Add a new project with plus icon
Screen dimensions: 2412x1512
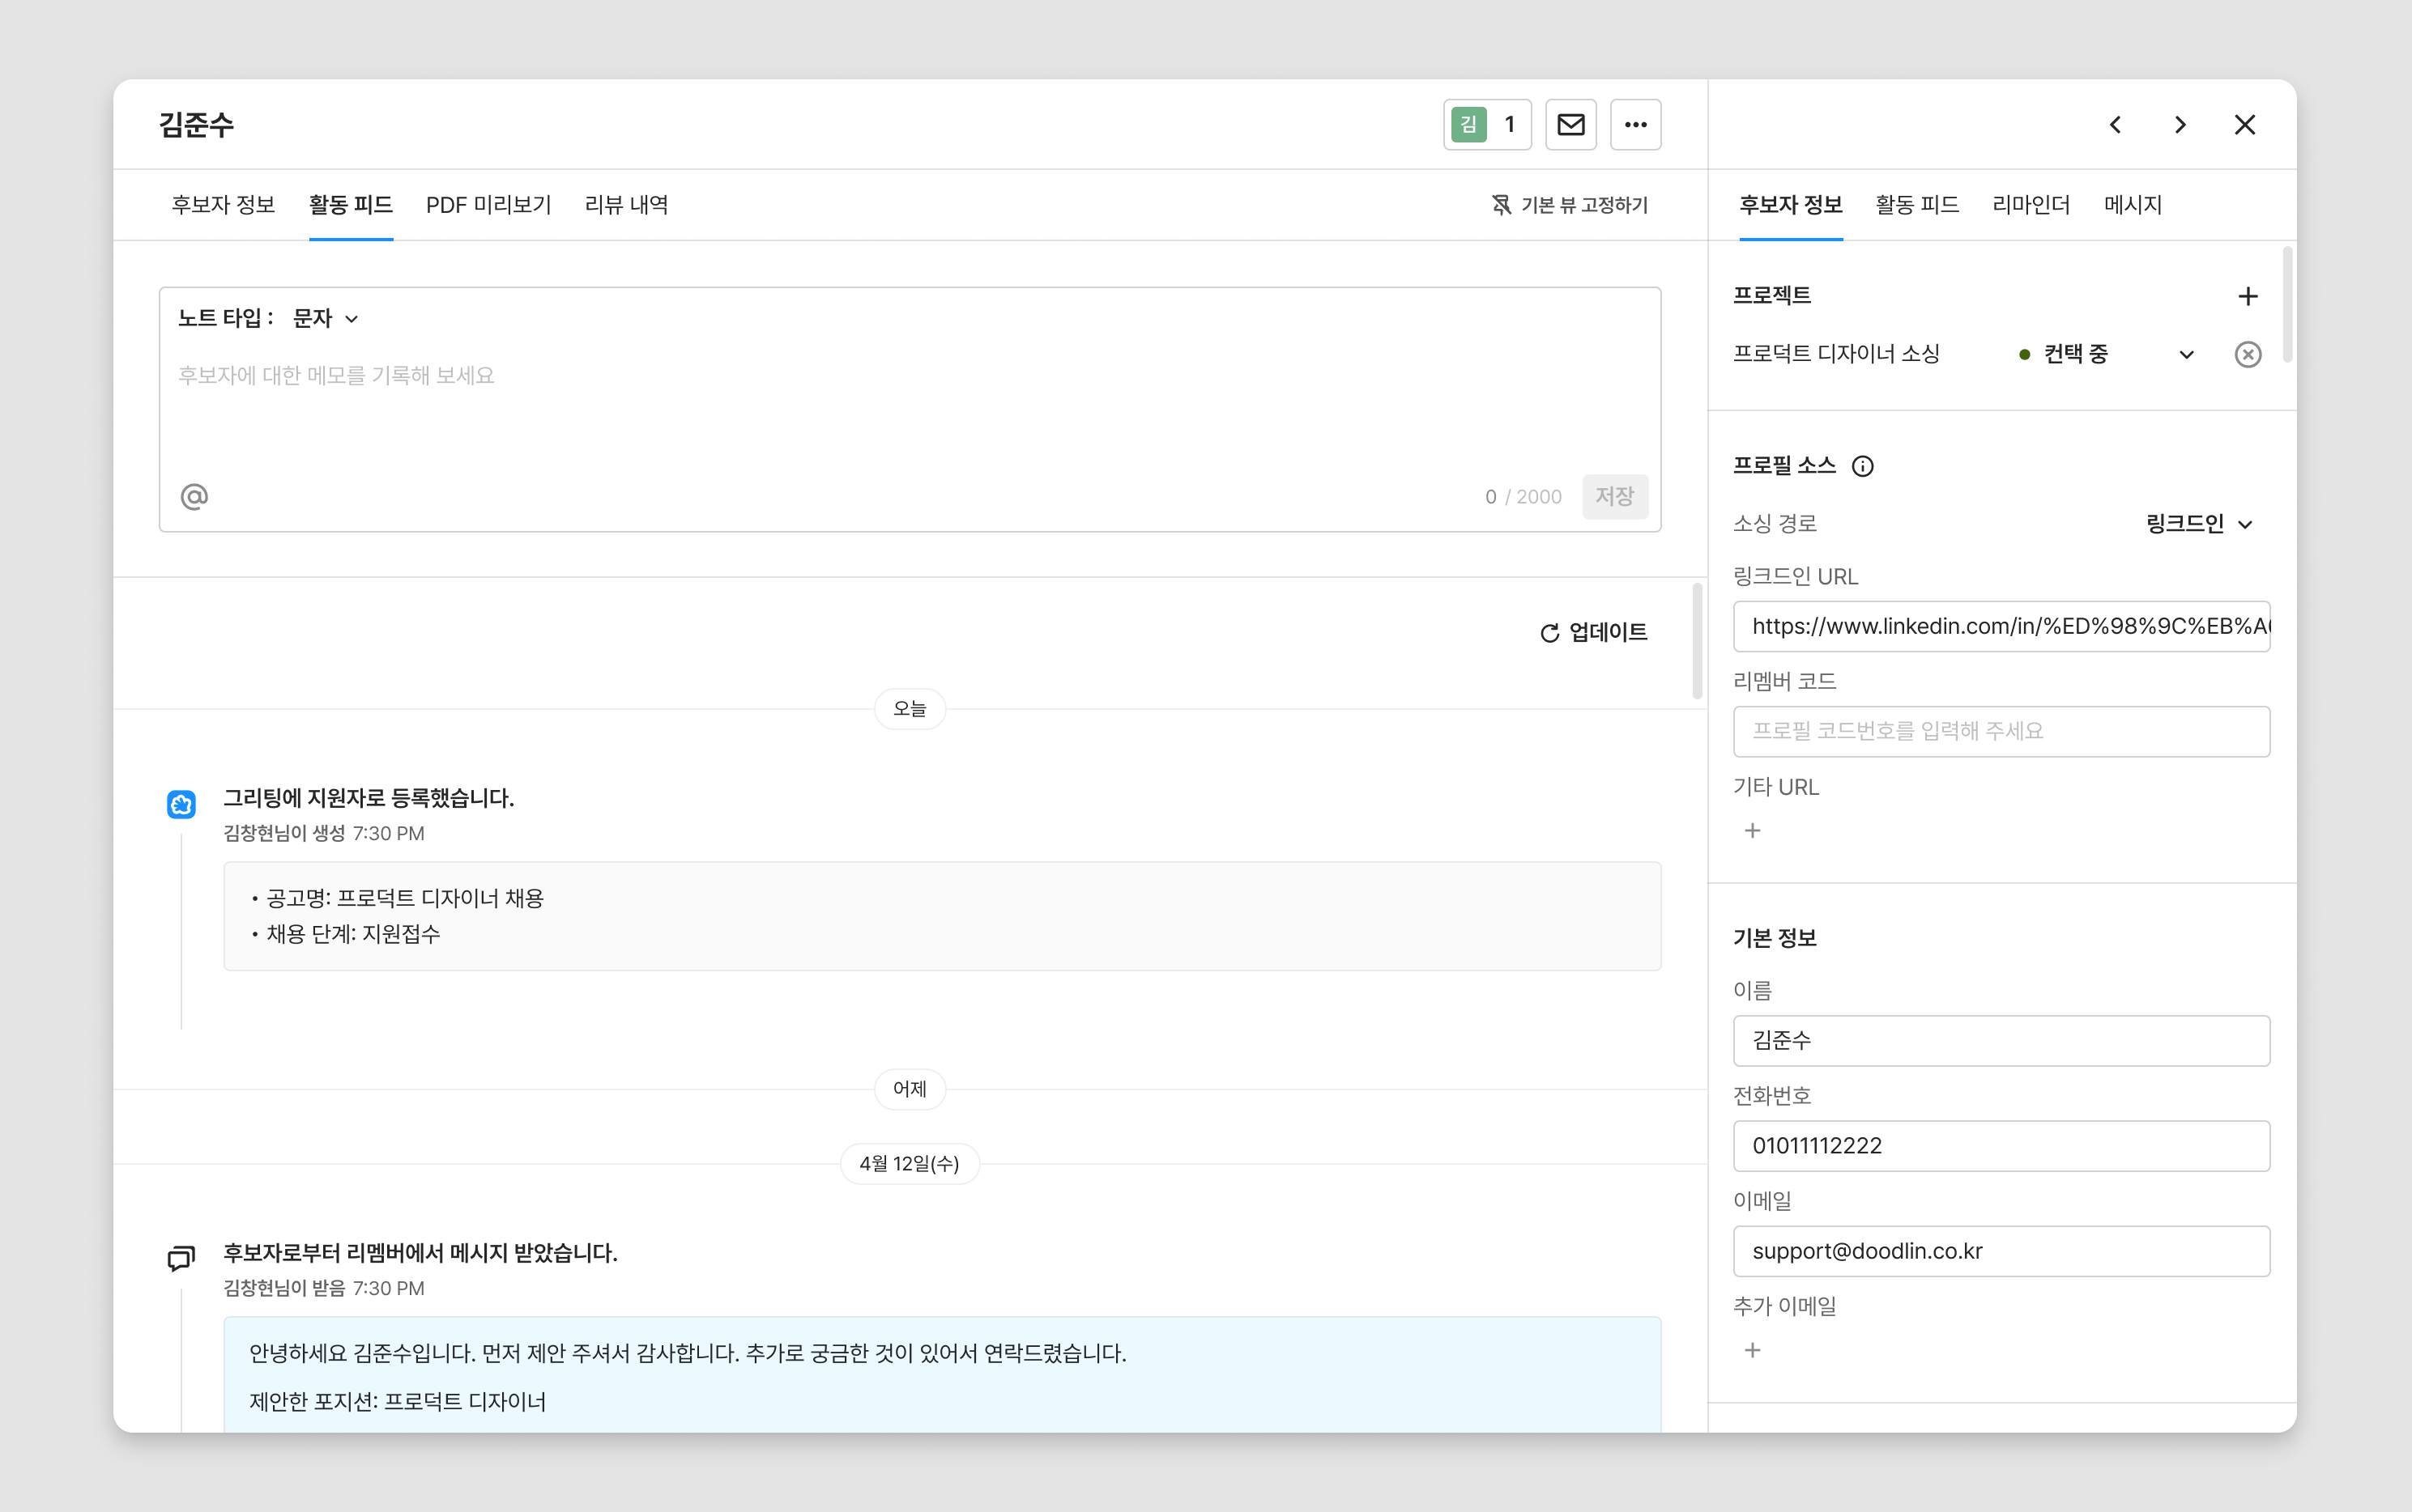2248,296
